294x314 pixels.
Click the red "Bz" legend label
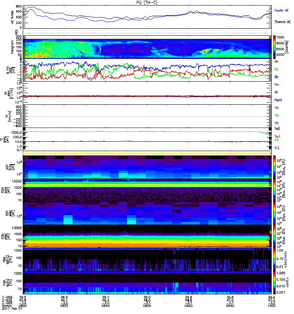click(x=276, y=62)
